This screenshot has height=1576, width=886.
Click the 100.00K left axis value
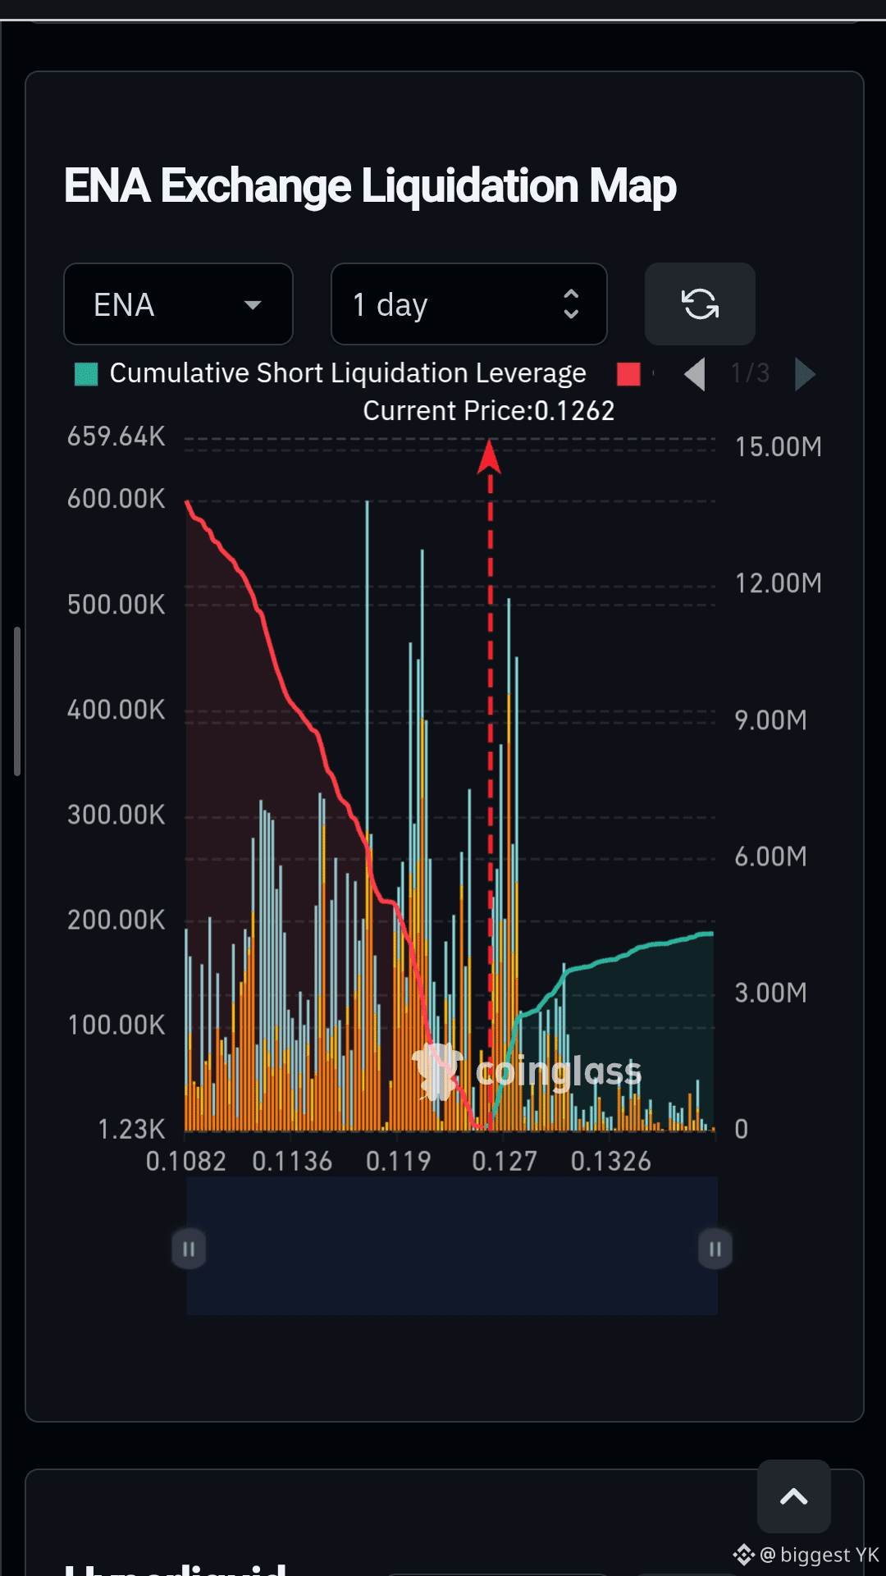point(116,1024)
